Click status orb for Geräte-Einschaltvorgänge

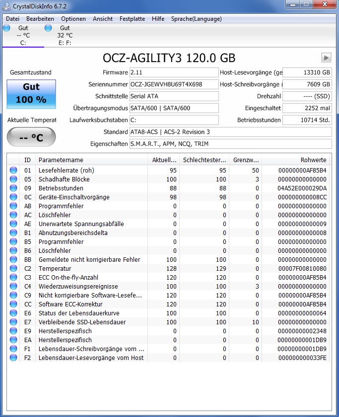(x=13, y=197)
